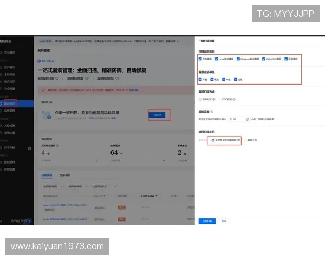Click shield icon beside 漏洞定时扫描
The height and width of the screenshot is (260, 325).
pyautogui.click(x=57, y=79)
